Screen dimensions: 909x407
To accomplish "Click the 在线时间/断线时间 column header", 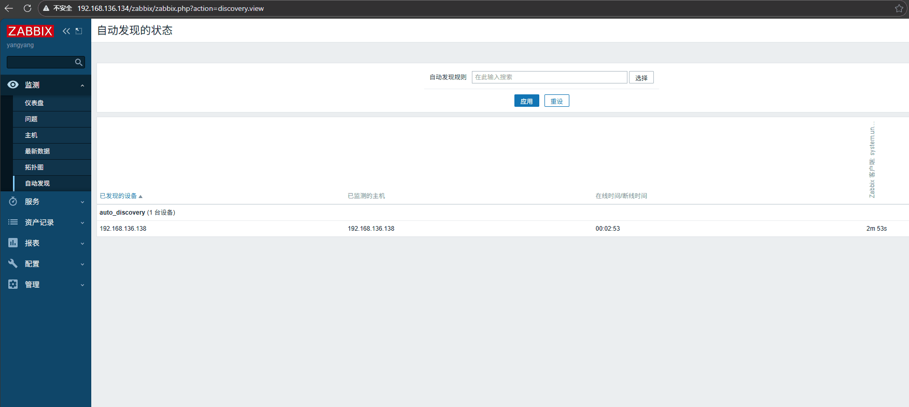I will point(621,196).
